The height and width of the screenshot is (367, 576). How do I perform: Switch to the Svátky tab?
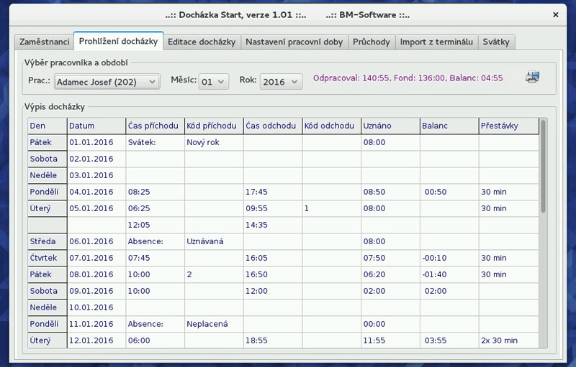pos(496,42)
